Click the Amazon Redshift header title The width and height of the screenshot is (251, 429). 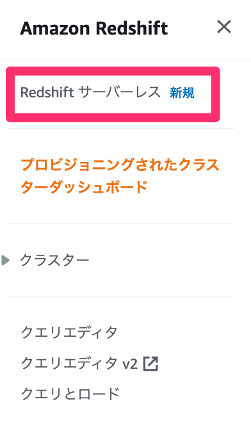[94, 28]
